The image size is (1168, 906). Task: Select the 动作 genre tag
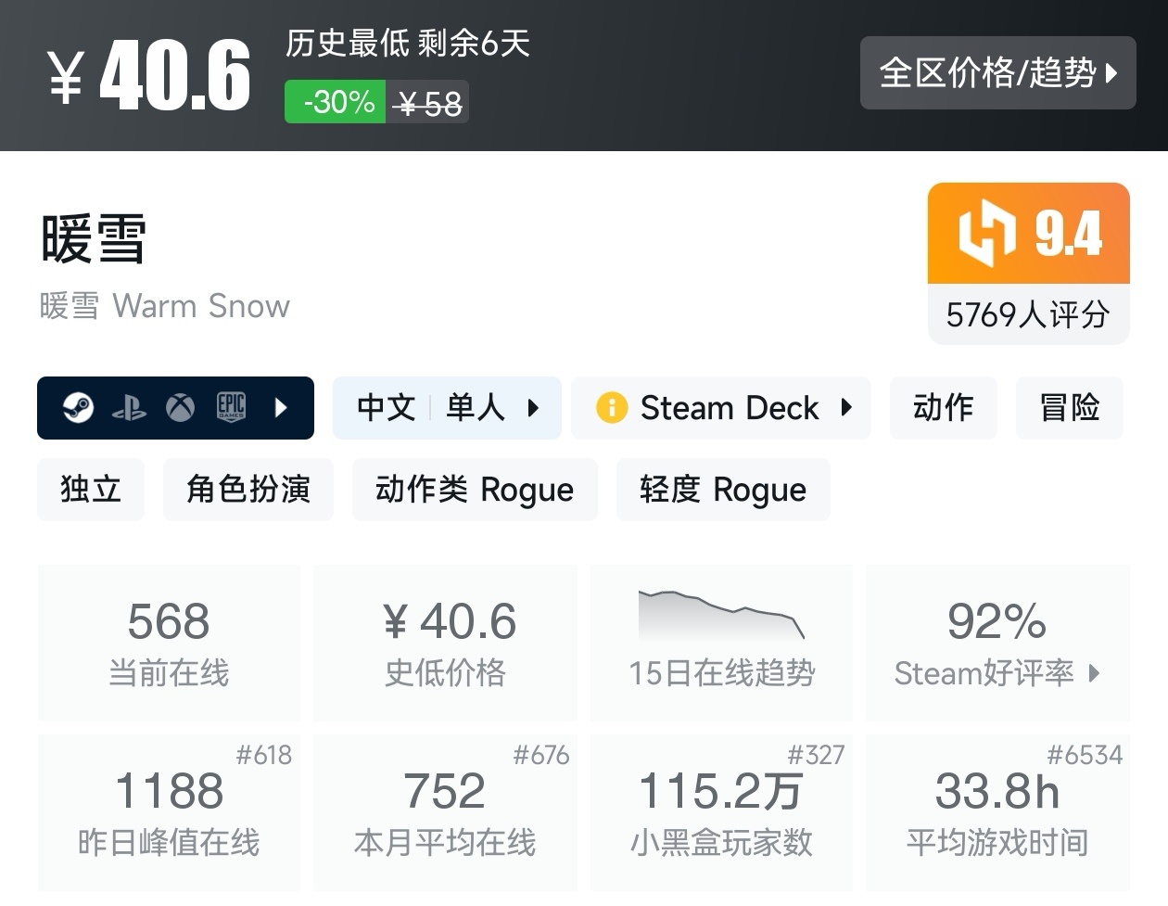(x=943, y=408)
